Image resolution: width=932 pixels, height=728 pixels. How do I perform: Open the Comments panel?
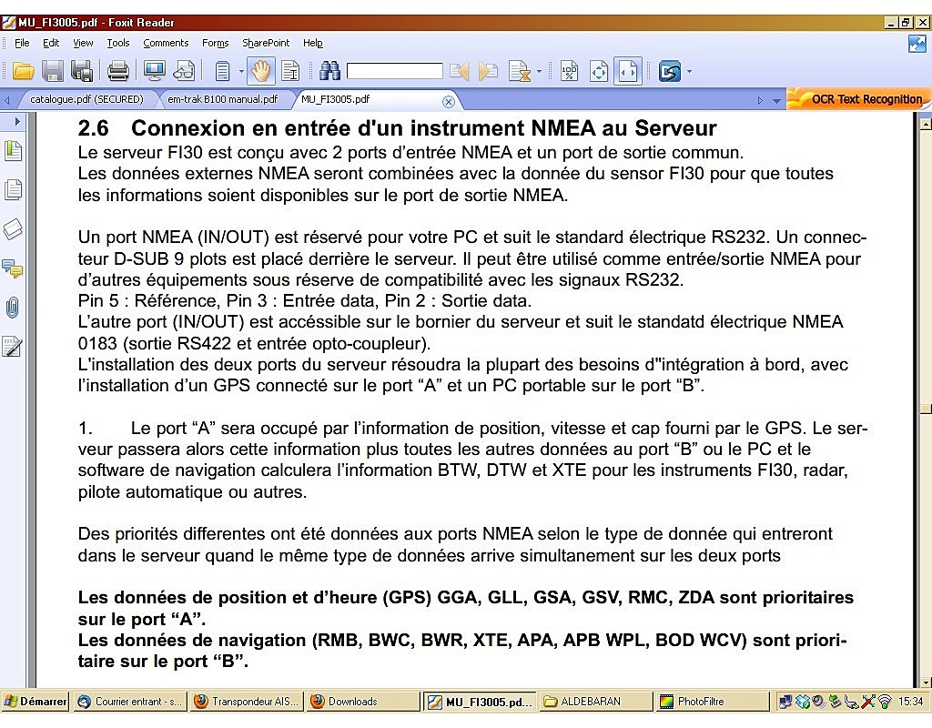click(13, 268)
